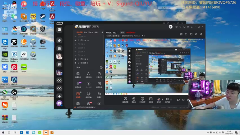Show the hidden 文本 9 layer
Screen dimensions: 240x135
click(x=76, y=44)
